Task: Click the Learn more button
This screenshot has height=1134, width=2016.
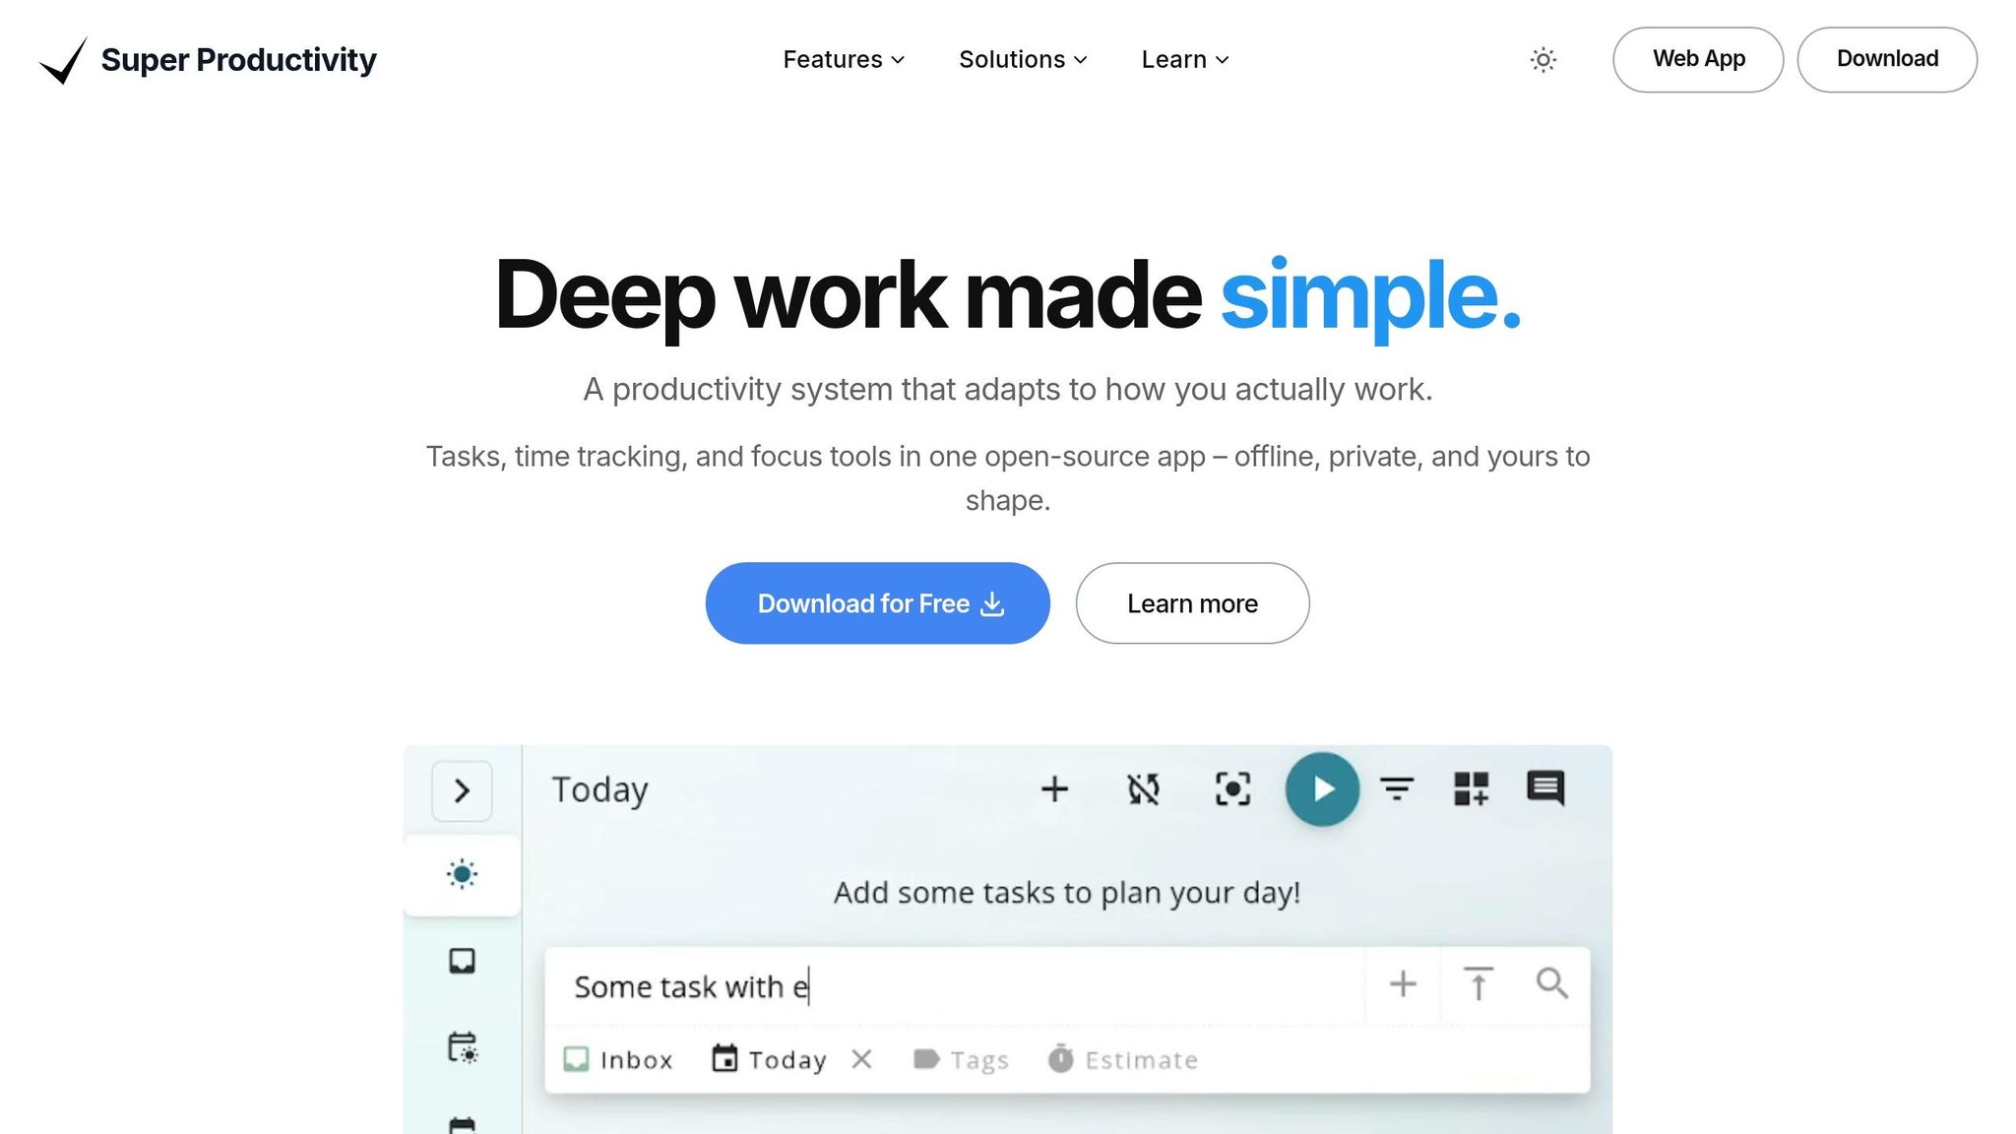Action: click(x=1192, y=603)
